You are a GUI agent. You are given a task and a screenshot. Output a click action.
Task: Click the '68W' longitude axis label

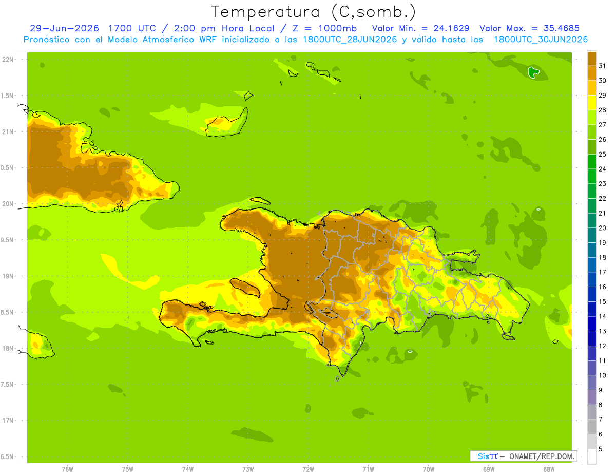click(x=549, y=469)
